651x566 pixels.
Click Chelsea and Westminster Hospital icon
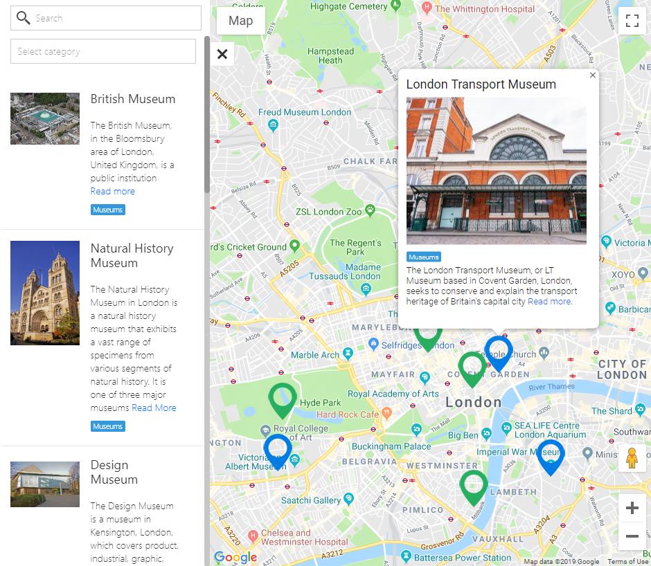tap(253, 536)
